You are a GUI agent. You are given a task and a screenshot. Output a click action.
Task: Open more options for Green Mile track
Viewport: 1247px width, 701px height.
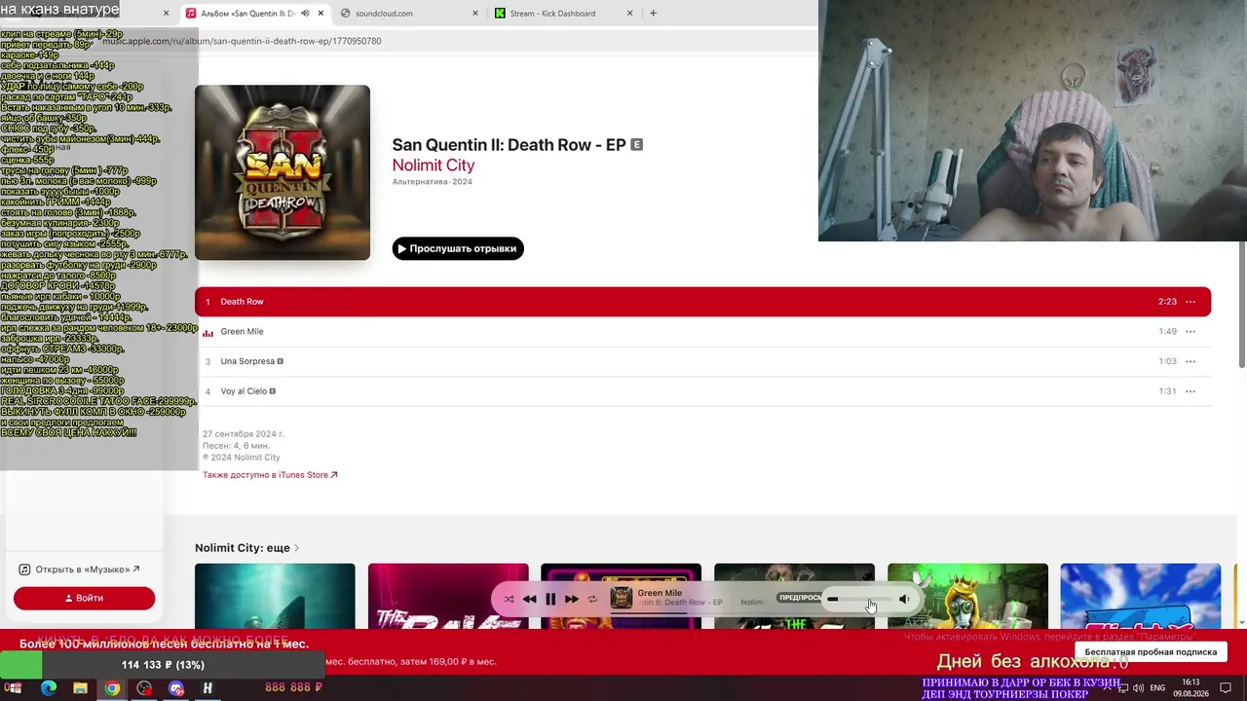(1190, 332)
